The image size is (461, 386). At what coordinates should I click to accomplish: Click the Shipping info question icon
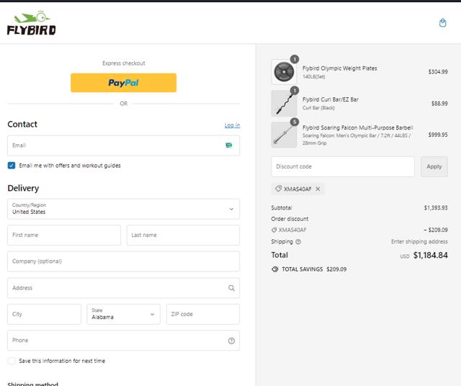tap(298, 242)
